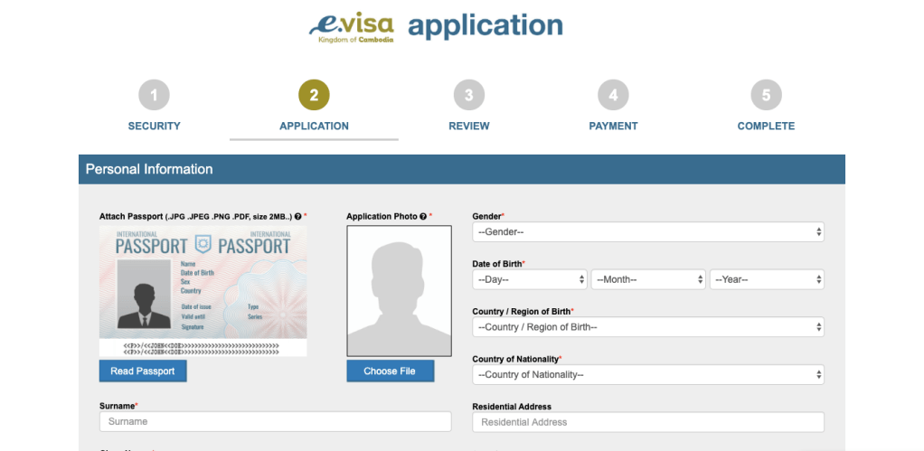Select the REVIEW step label
Screen dimensions: 924x451
[x=468, y=127]
